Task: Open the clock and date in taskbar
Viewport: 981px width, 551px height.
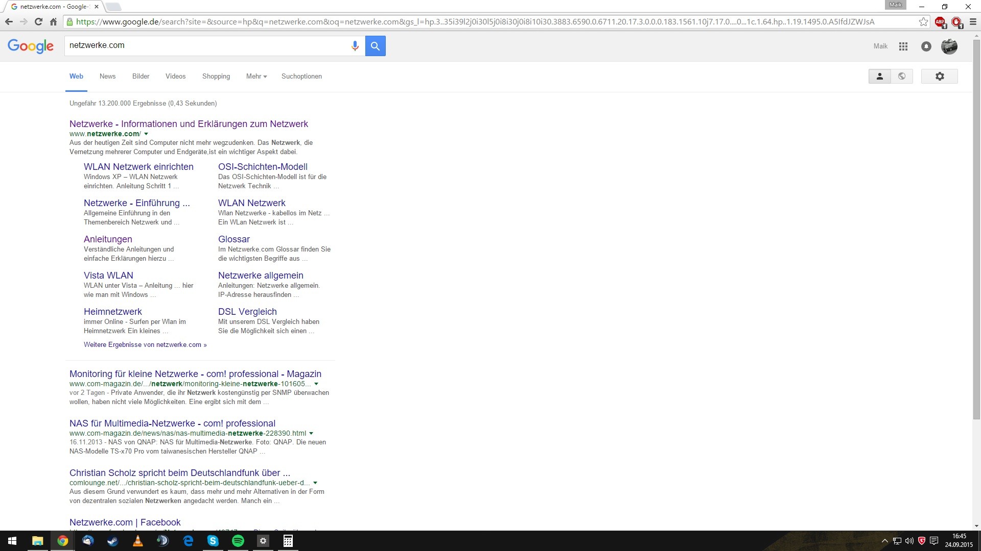Action: 959,541
